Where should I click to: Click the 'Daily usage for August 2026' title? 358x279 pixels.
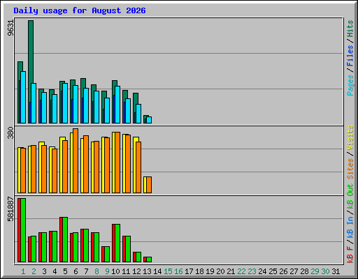coord(80,10)
